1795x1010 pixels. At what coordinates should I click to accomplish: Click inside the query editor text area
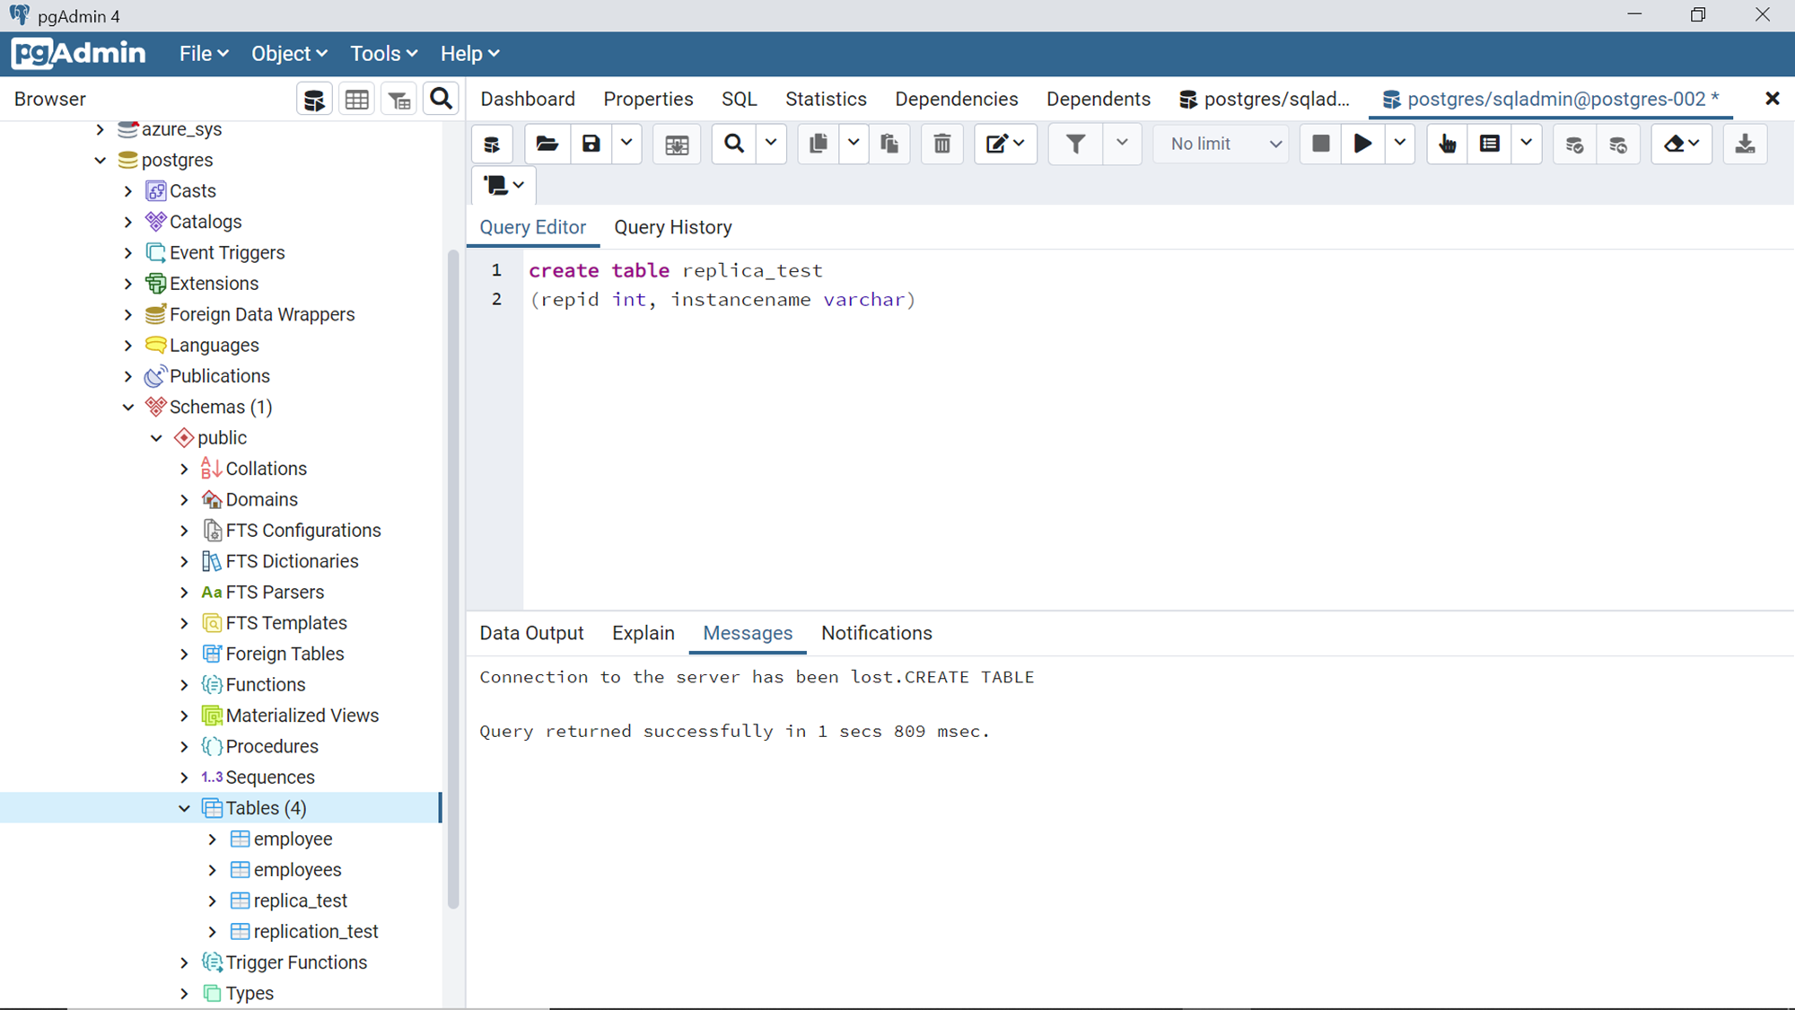click(x=1077, y=449)
